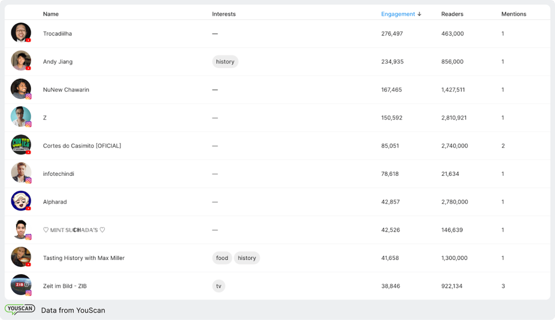Click the Alpharad cartoon avatar
The width and height of the screenshot is (555, 320).
pyautogui.click(x=21, y=201)
